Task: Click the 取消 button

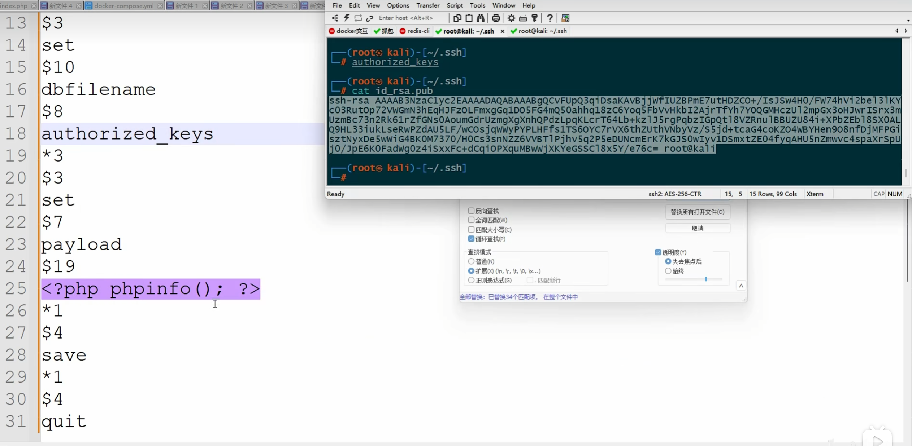Action: (697, 228)
